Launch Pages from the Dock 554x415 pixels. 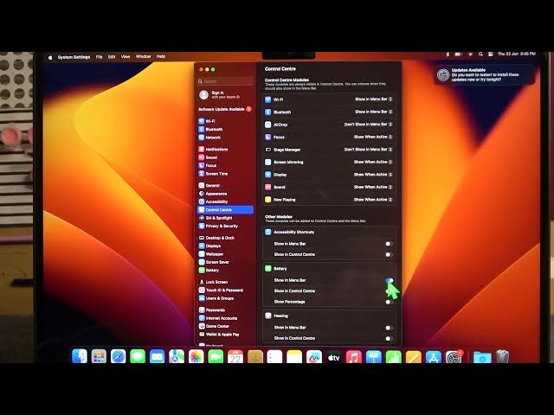414,356
